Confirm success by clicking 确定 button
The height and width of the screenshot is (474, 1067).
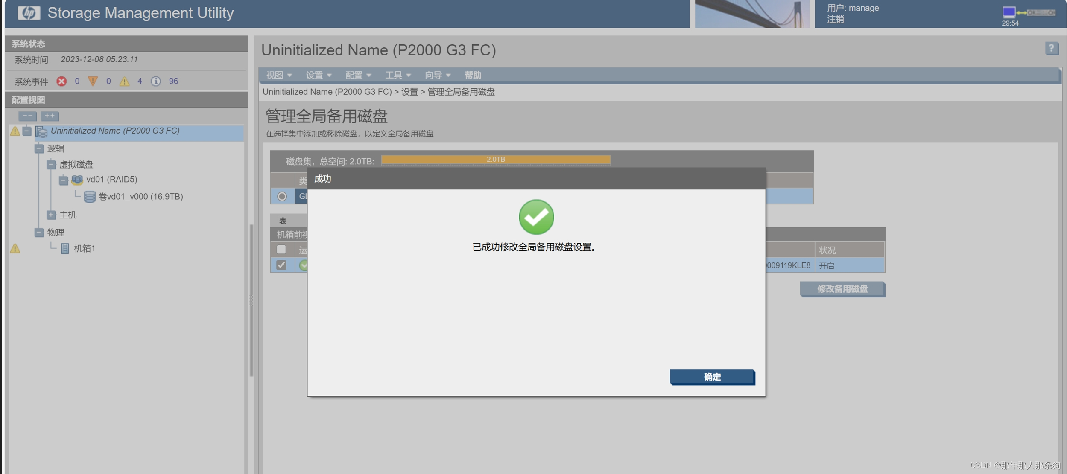click(712, 376)
